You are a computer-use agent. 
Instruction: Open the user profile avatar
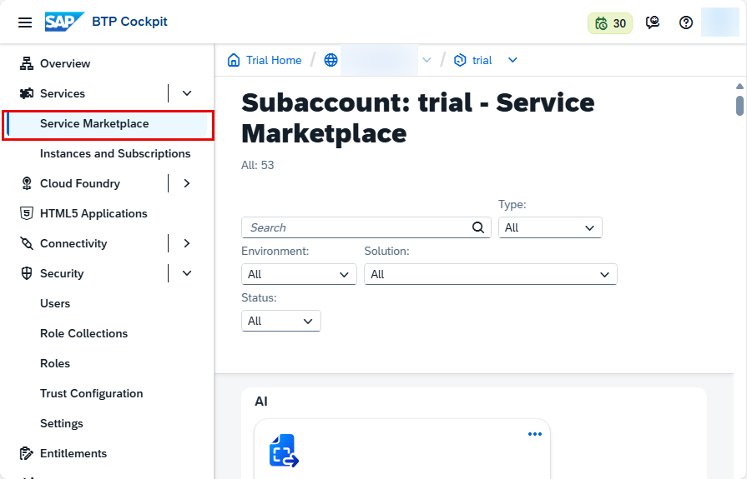tap(719, 22)
